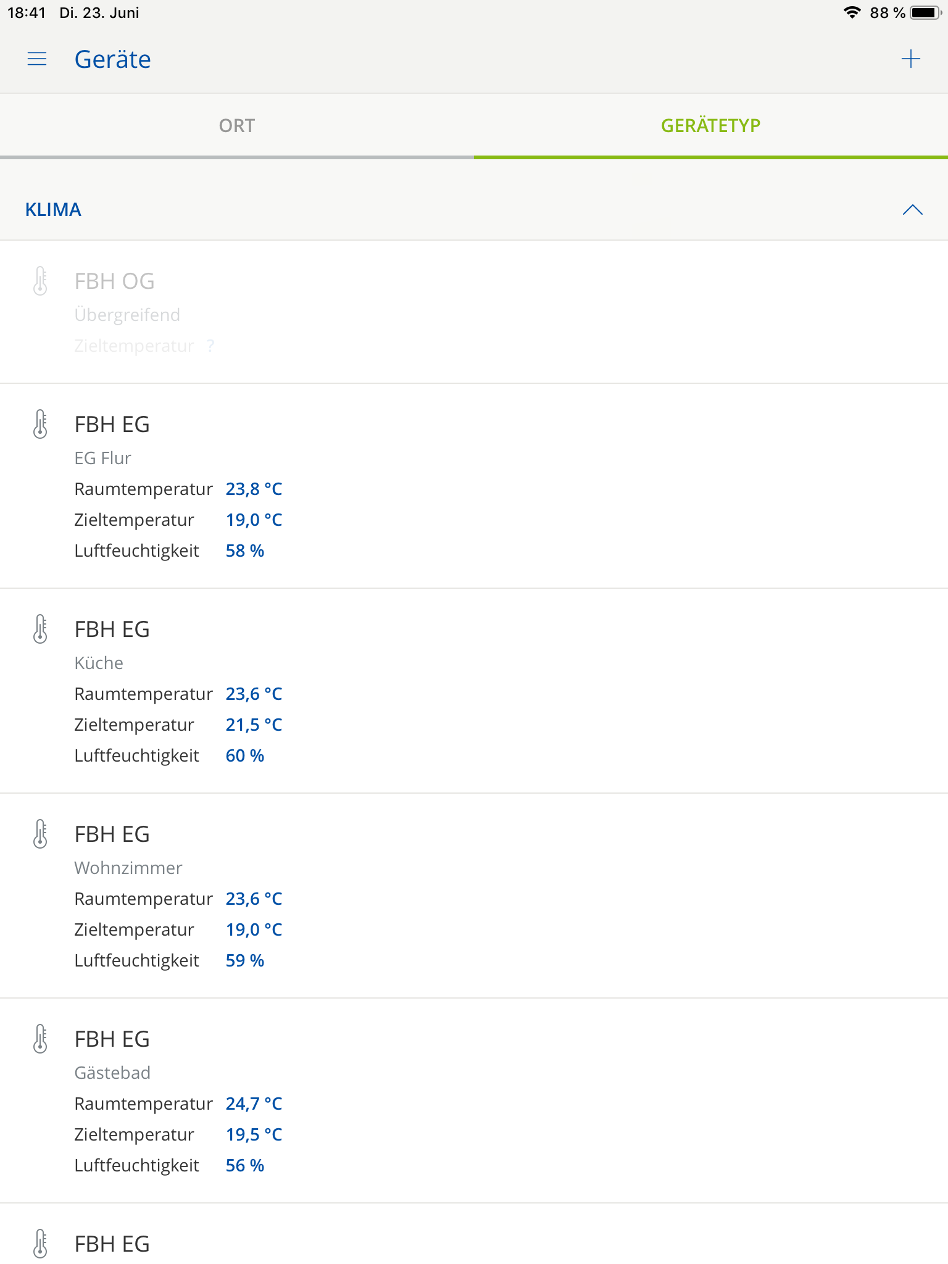This screenshot has width=948, height=1264.
Task: Tap thermometer icon for FBH OG
Action: coord(41,281)
